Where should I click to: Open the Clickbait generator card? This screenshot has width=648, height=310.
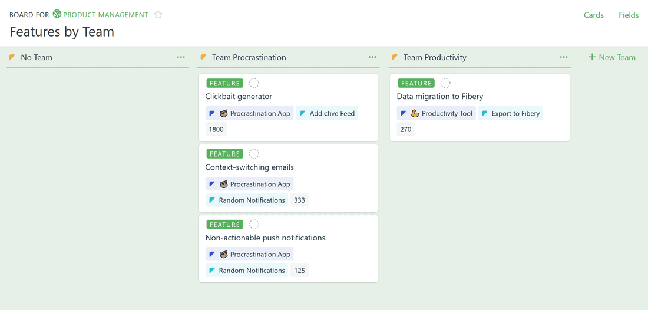[x=239, y=97]
